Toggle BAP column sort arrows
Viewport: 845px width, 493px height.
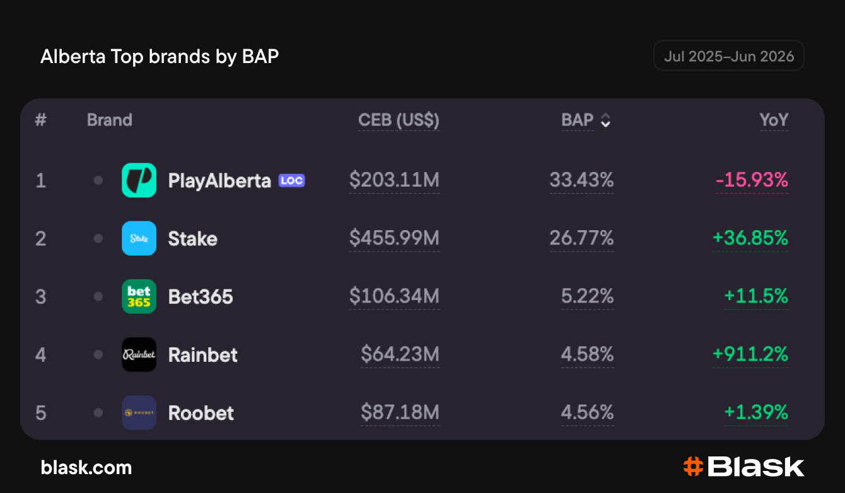(x=605, y=120)
